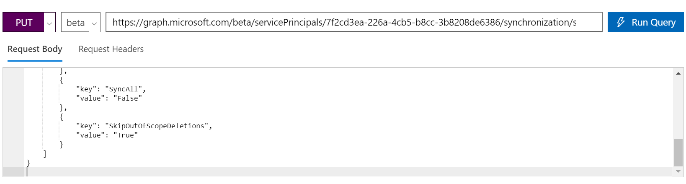The image size is (686, 184).
Task: Click the scrollbar up arrow
Action: (678, 73)
